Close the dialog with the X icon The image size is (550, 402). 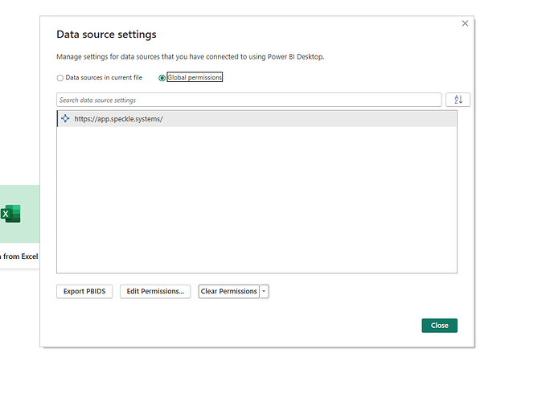pyautogui.click(x=465, y=23)
